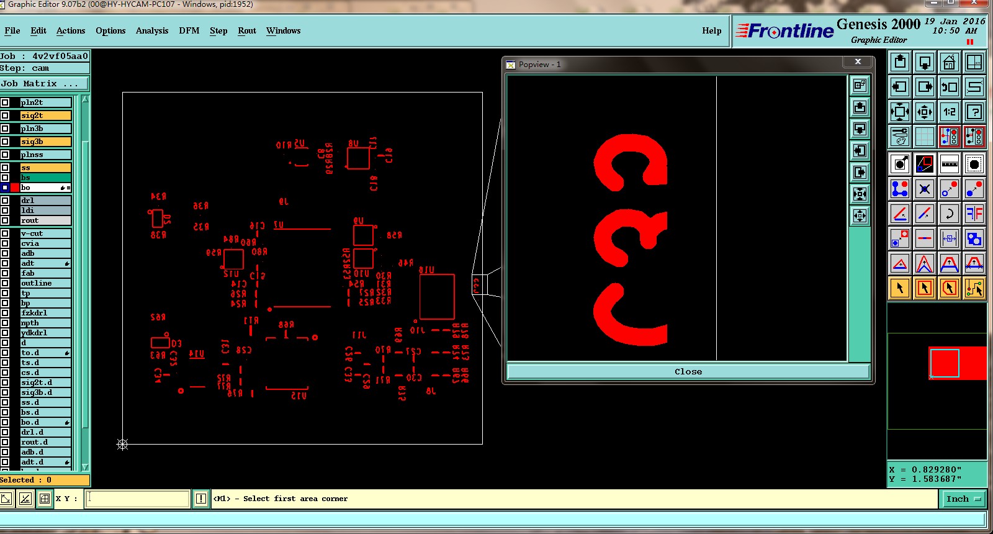Click the red overview thumbnail rectangle
The width and height of the screenshot is (993, 534).
957,363
